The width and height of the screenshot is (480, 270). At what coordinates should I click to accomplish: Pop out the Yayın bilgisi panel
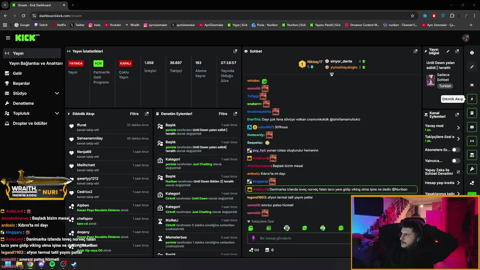pos(457,51)
